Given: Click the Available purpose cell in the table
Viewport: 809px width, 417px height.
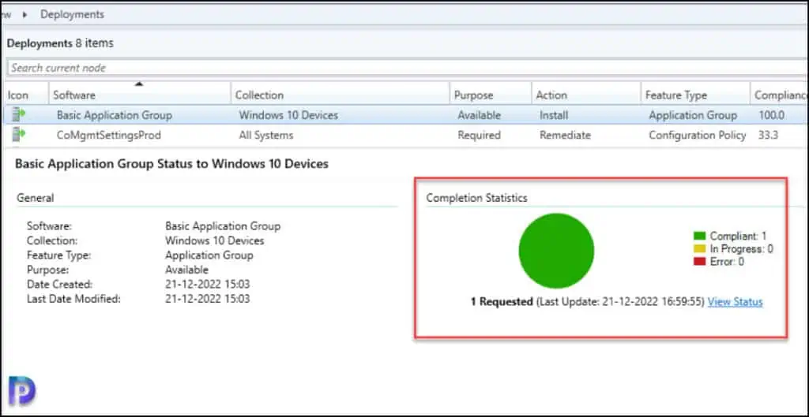Looking at the screenshot, I should (x=479, y=115).
